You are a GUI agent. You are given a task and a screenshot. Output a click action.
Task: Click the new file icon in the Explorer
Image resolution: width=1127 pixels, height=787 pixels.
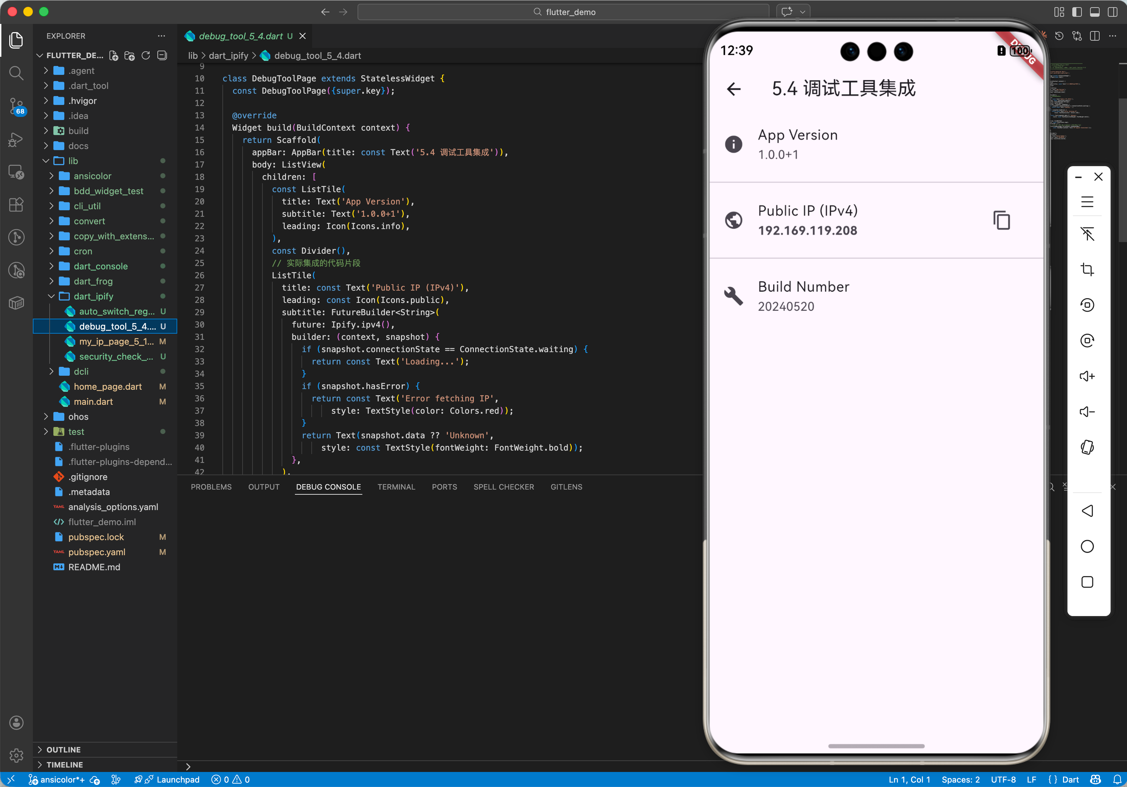113,55
